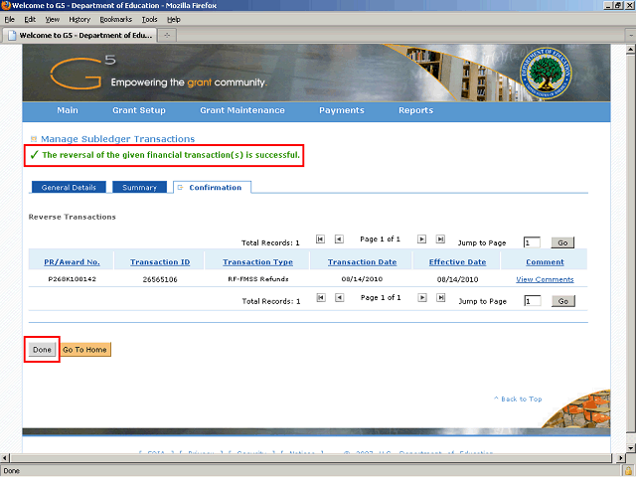The height and width of the screenshot is (477, 636).
Task: Sort by PR/Award No. column
Action: point(72,262)
